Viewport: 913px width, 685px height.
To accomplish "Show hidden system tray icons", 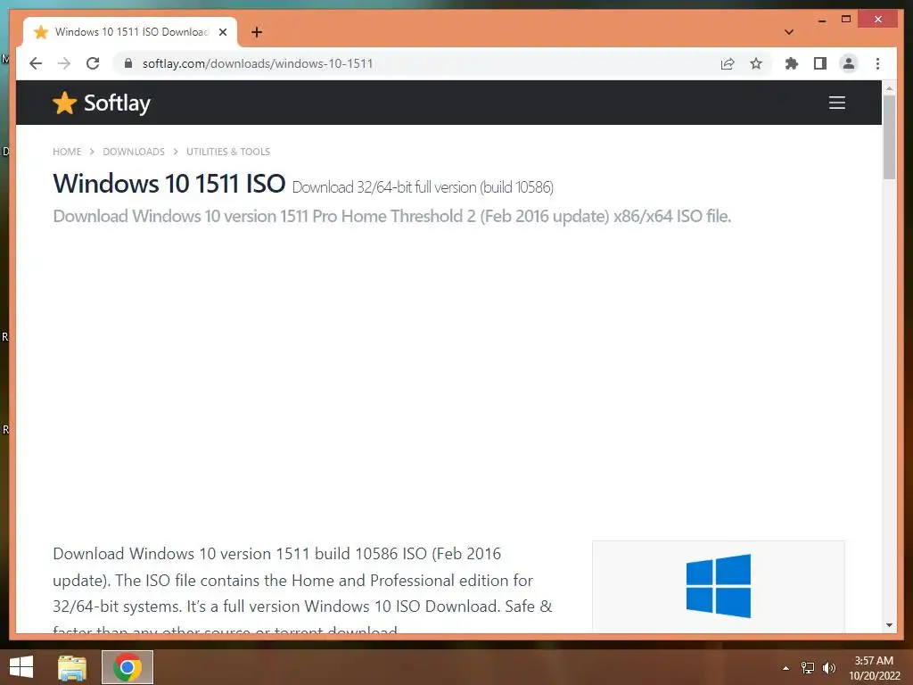I will 786,668.
